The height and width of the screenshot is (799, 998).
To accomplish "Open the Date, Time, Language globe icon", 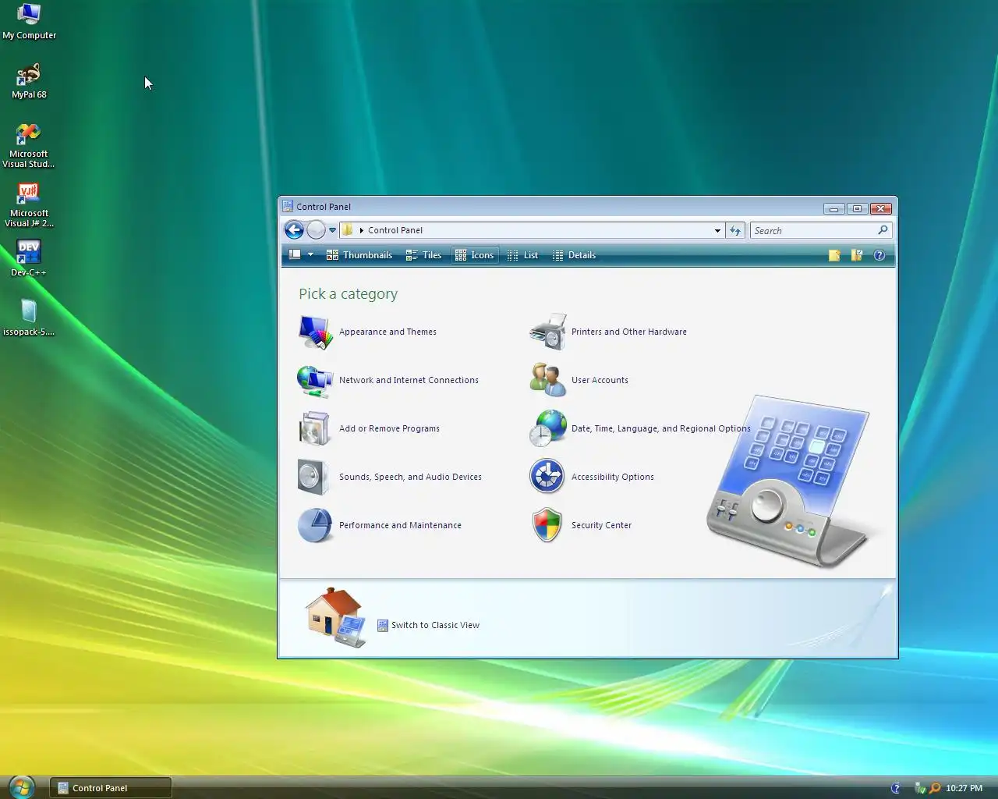I will click(x=547, y=429).
